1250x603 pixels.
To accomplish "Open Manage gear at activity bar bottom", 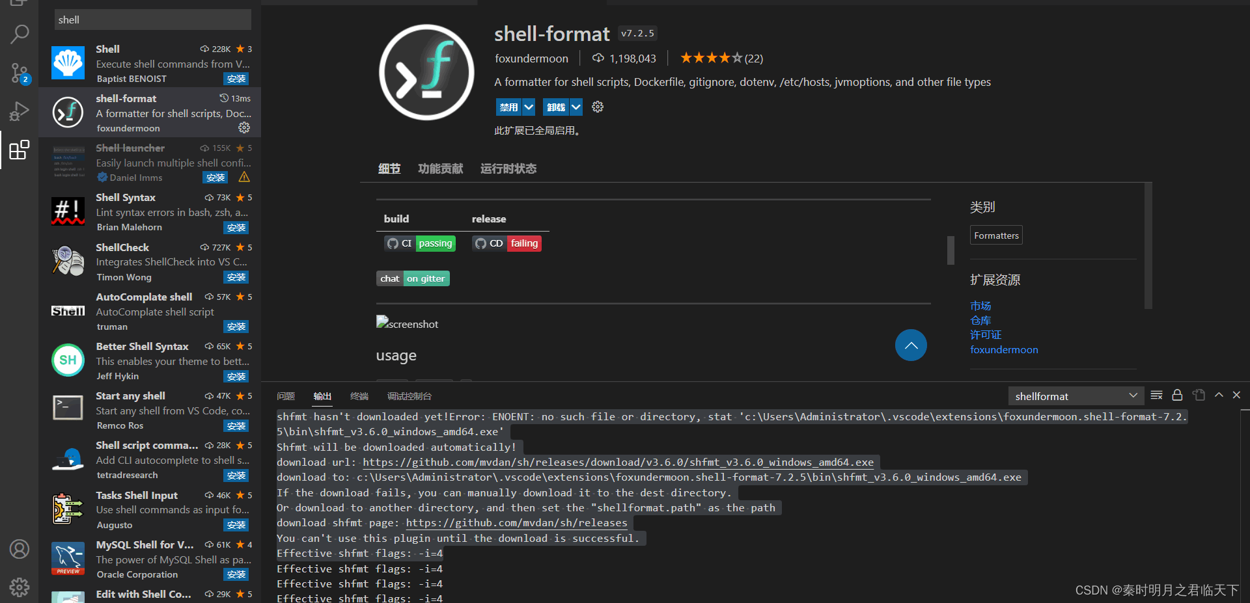I will [20, 587].
